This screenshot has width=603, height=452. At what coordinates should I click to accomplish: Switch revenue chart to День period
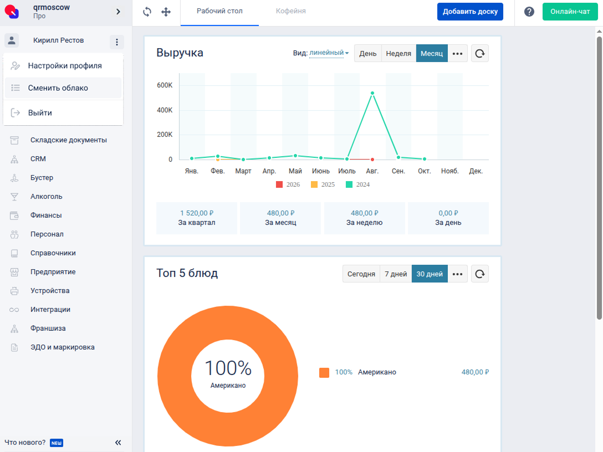click(x=367, y=53)
